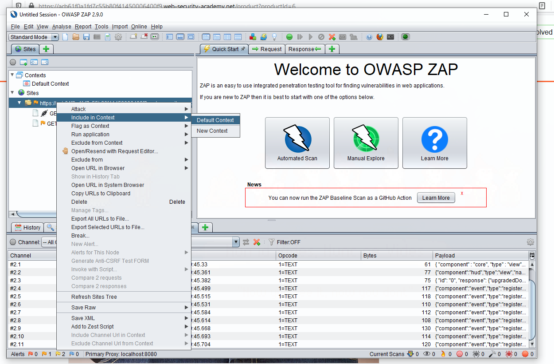The image size is (554, 364).
Task: Click the red X breakpoint icon
Action: click(x=332, y=37)
